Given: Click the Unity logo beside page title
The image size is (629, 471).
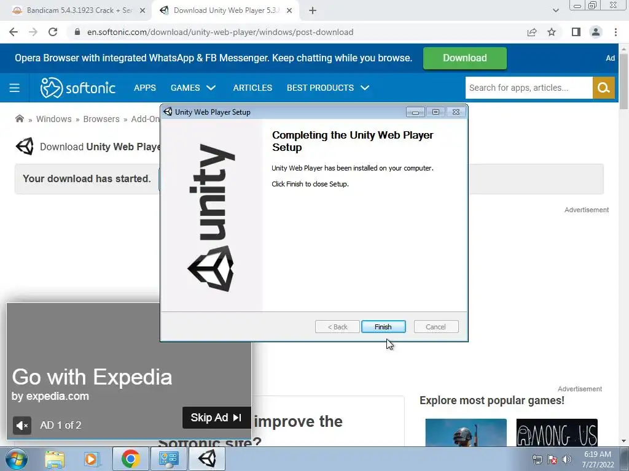Looking at the screenshot, I should (x=25, y=147).
